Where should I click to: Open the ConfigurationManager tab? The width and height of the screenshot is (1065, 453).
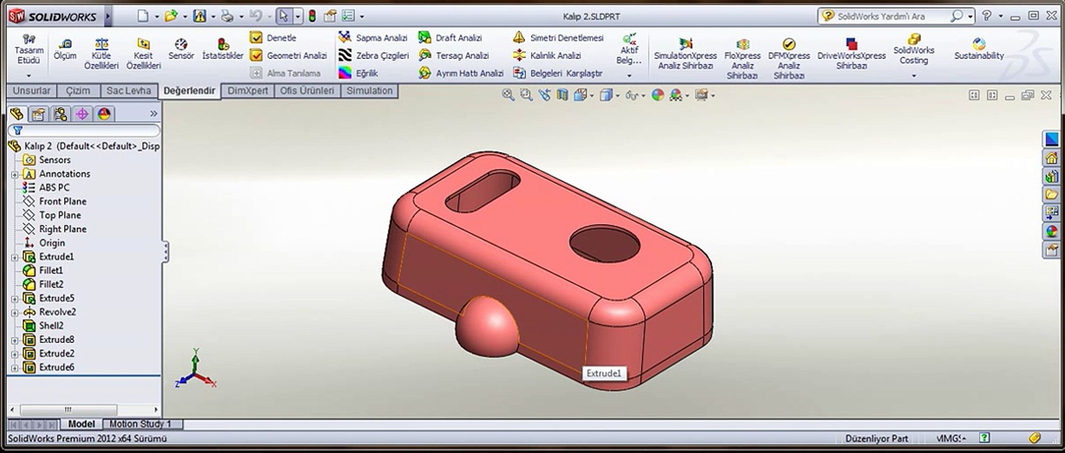pyautogui.click(x=60, y=114)
